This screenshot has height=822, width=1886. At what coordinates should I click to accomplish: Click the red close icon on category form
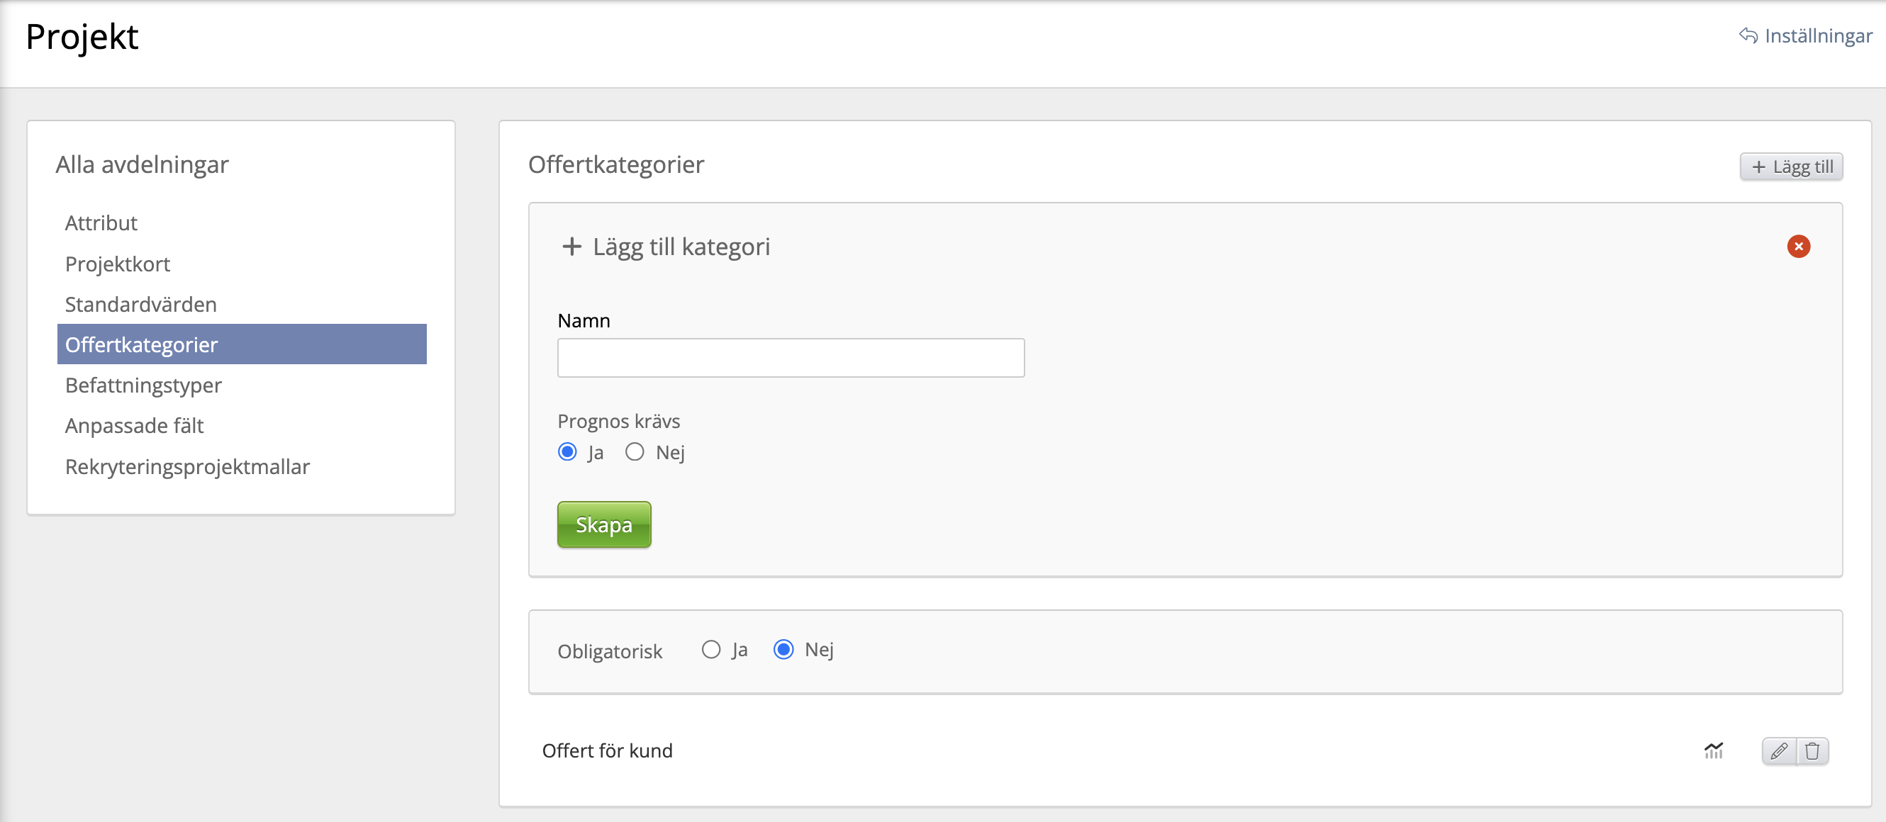pyautogui.click(x=1798, y=247)
